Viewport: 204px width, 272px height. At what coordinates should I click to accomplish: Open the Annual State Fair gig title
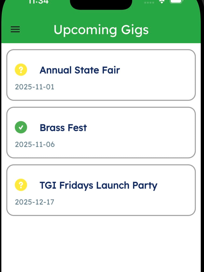[x=80, y=70]
